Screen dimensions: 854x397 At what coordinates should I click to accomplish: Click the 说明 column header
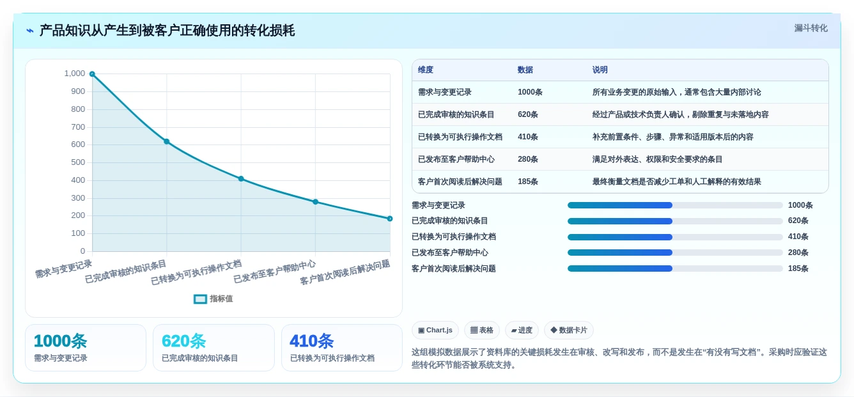pyautogui.click(x=600, y=70)
